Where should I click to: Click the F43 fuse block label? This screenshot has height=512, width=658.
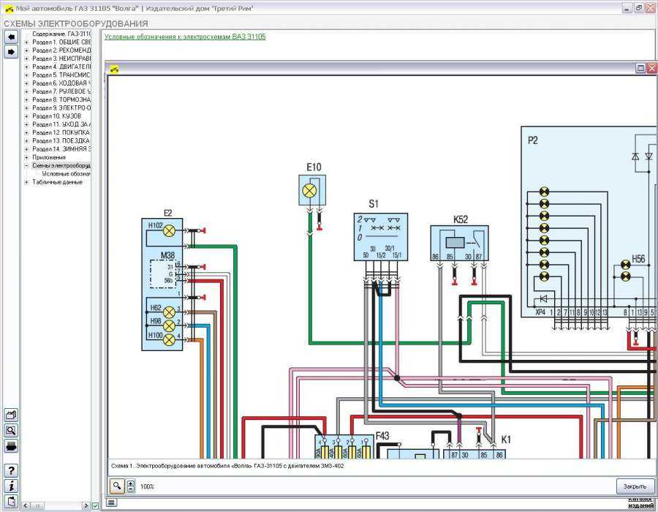click(x=382, y=436)
